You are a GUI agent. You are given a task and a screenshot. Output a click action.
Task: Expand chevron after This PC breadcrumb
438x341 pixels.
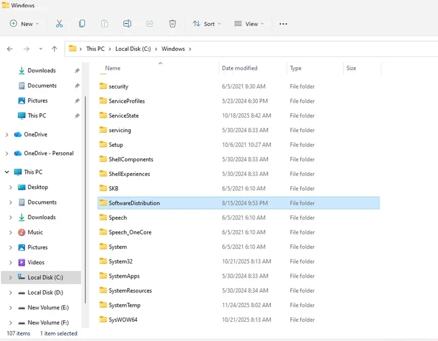110,49
